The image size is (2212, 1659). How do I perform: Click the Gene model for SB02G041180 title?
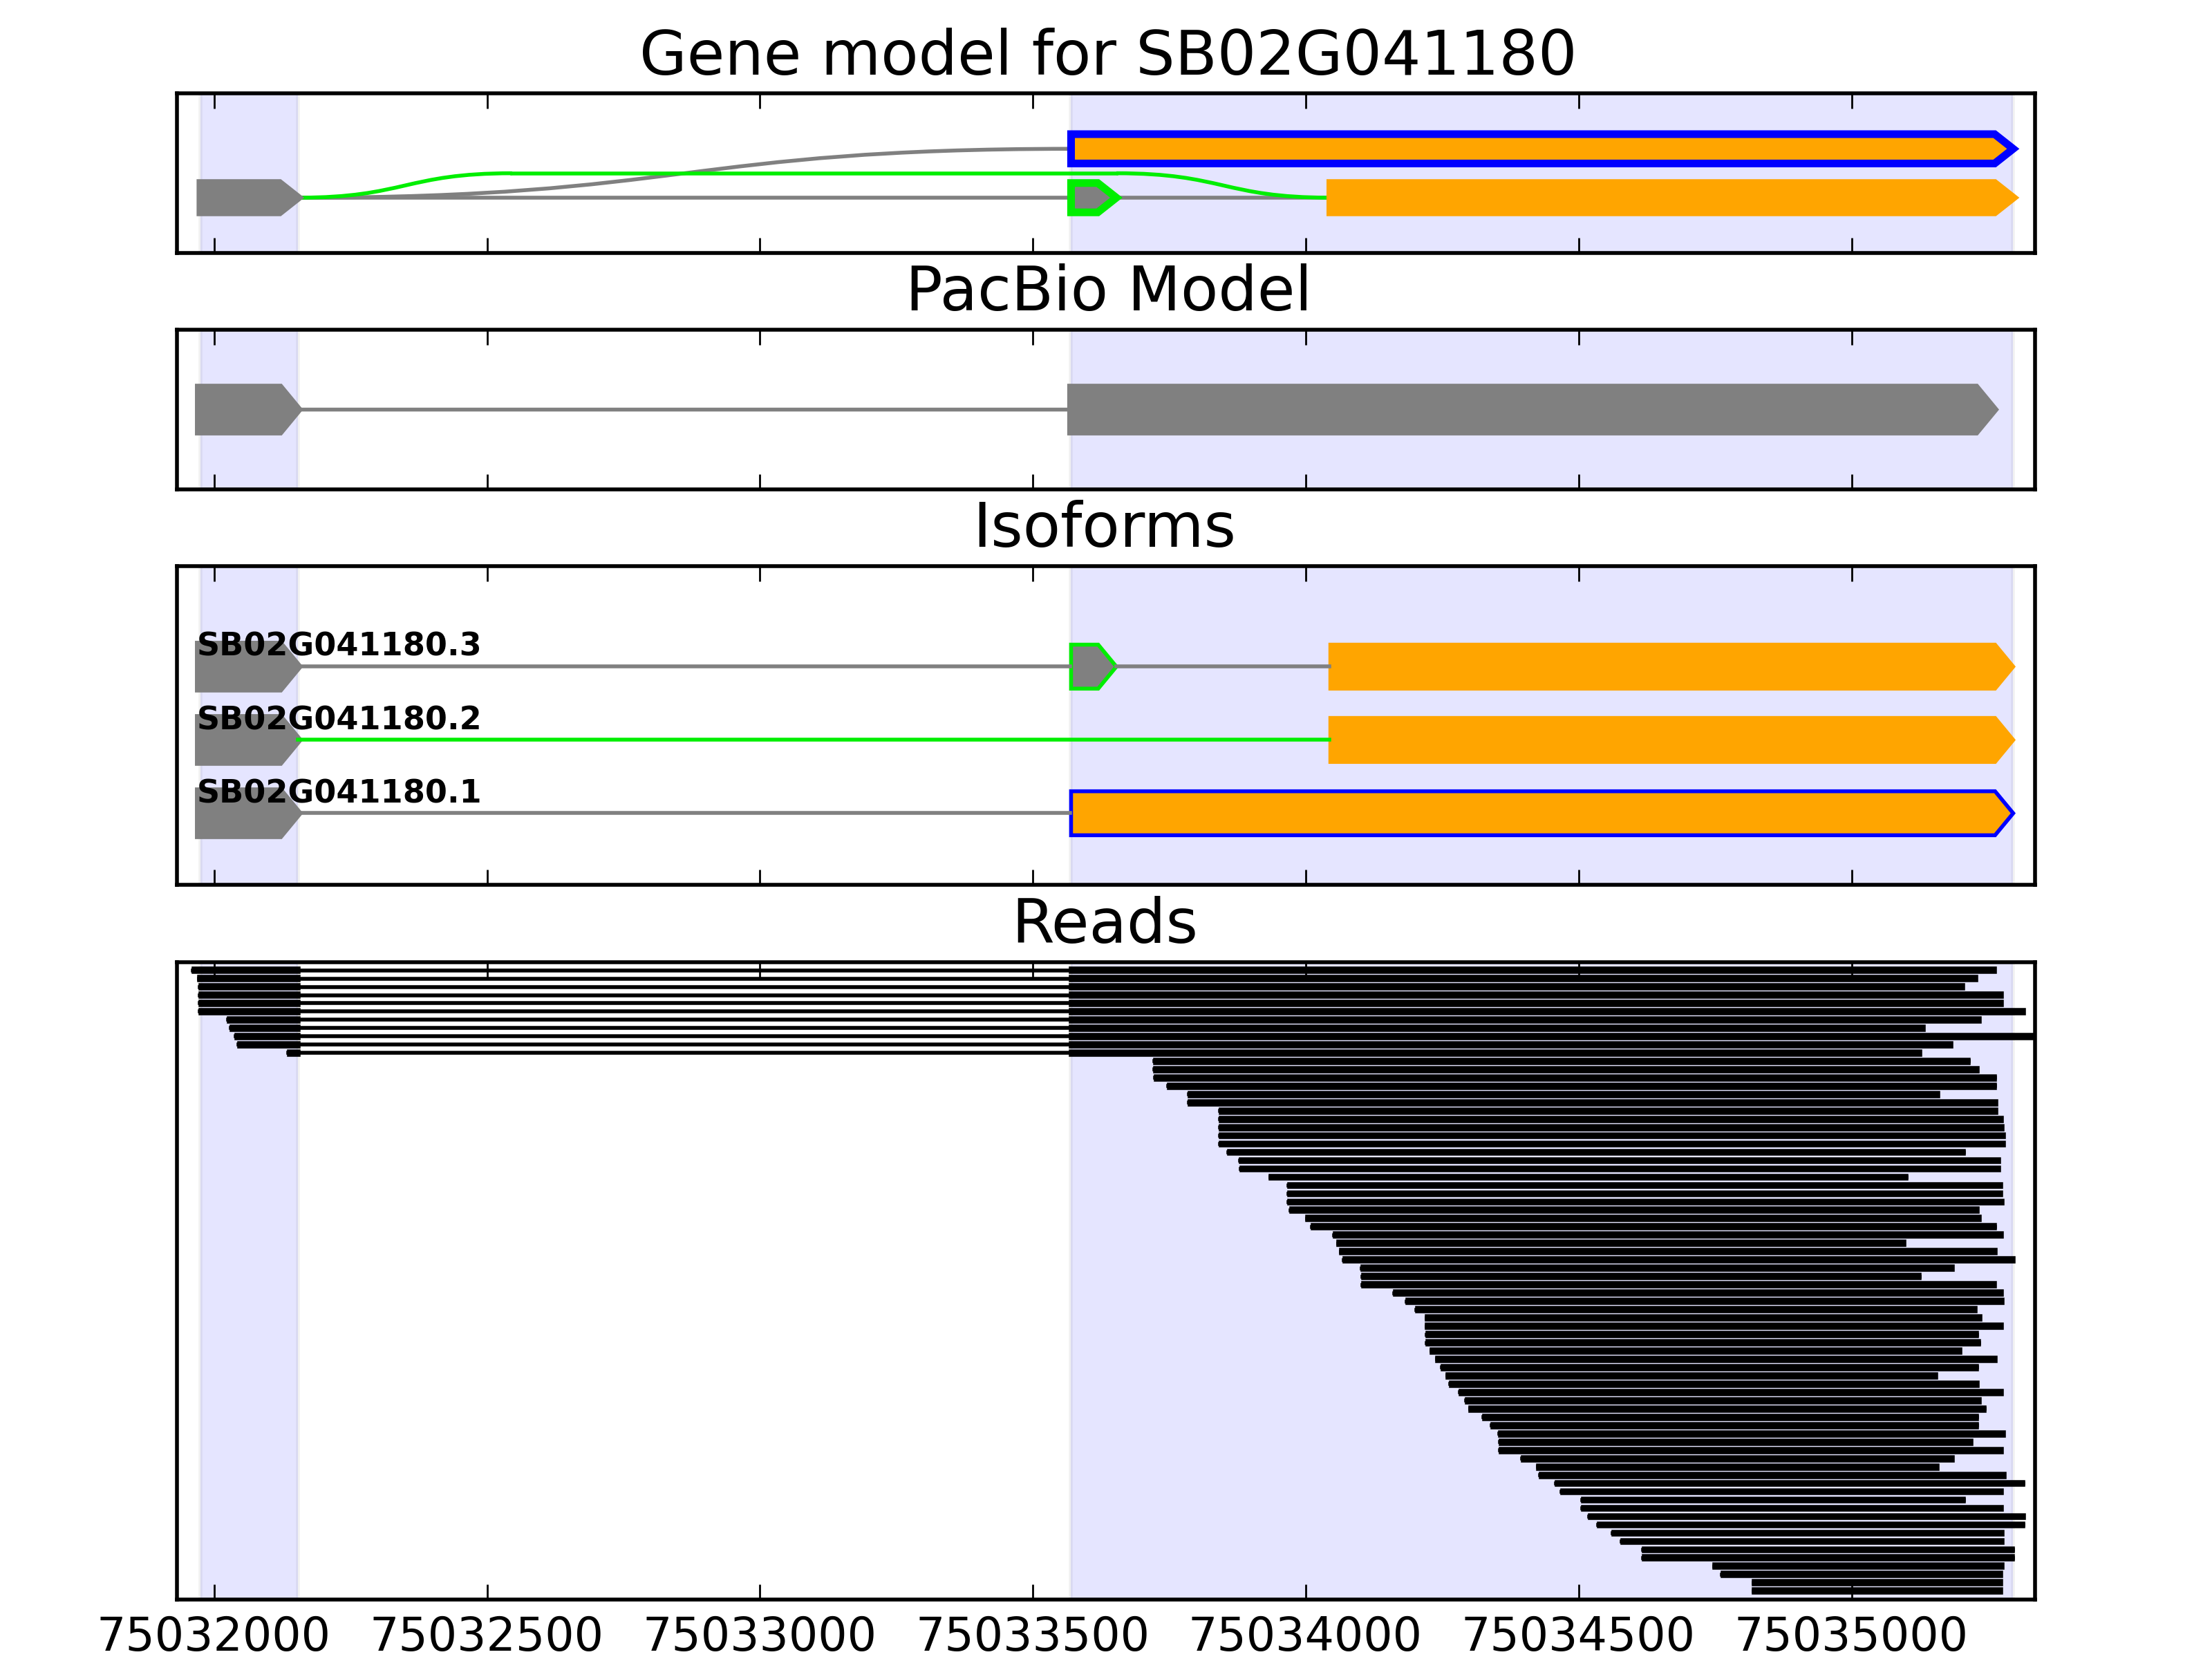[x=1107, y=53]
